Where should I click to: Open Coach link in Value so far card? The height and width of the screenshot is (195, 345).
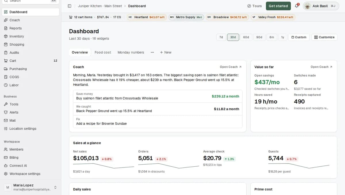point(321,67)
